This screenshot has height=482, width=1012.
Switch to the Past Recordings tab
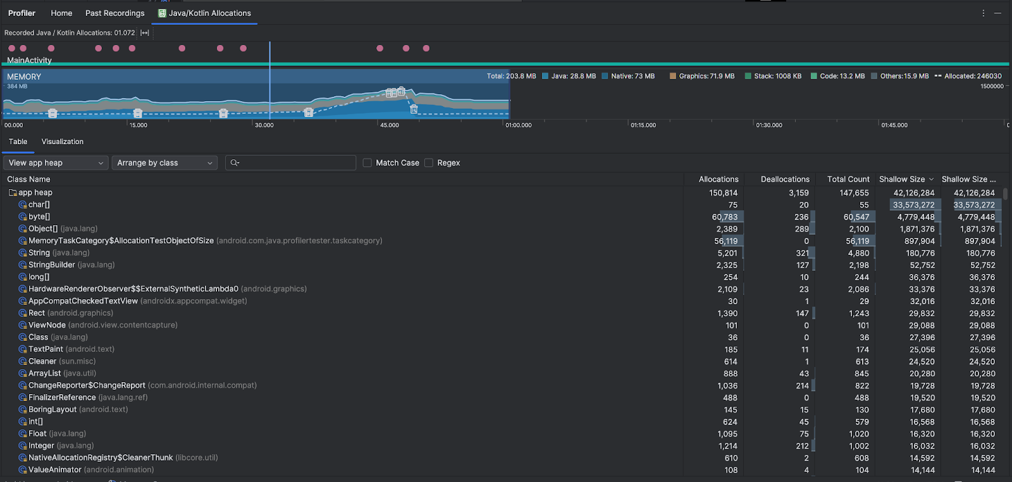click(114, 13)
